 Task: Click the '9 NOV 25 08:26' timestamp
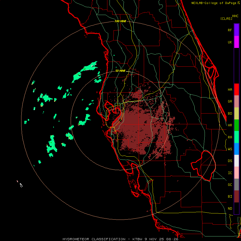tap(161, 239)
